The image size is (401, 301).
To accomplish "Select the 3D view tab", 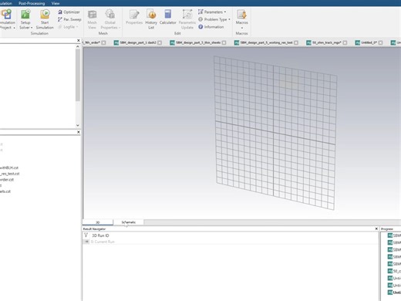I will pyautogui.click(x=98, y=222).
